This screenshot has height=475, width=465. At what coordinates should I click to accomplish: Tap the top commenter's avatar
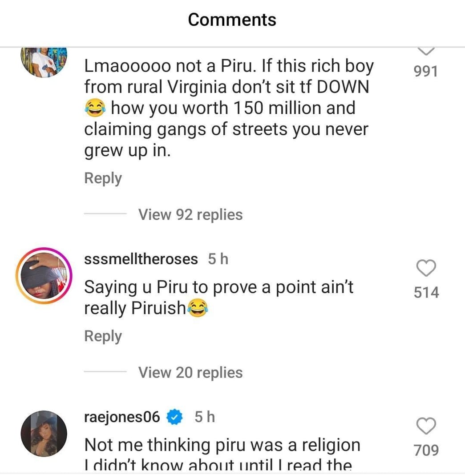44,61
